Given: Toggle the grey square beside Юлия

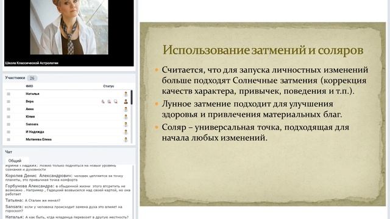Looking at the screenshot, I should (x=9, y=117).
